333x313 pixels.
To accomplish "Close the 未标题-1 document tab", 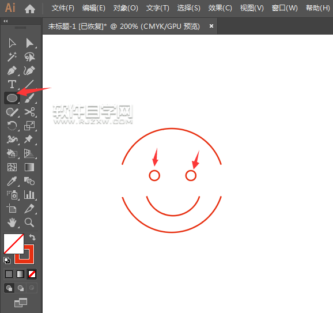I will [x=211, y=26].
